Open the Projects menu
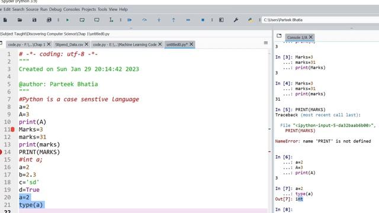Image resolution: width=379 pixels, height=213 pixels. (x=89, y=9)
